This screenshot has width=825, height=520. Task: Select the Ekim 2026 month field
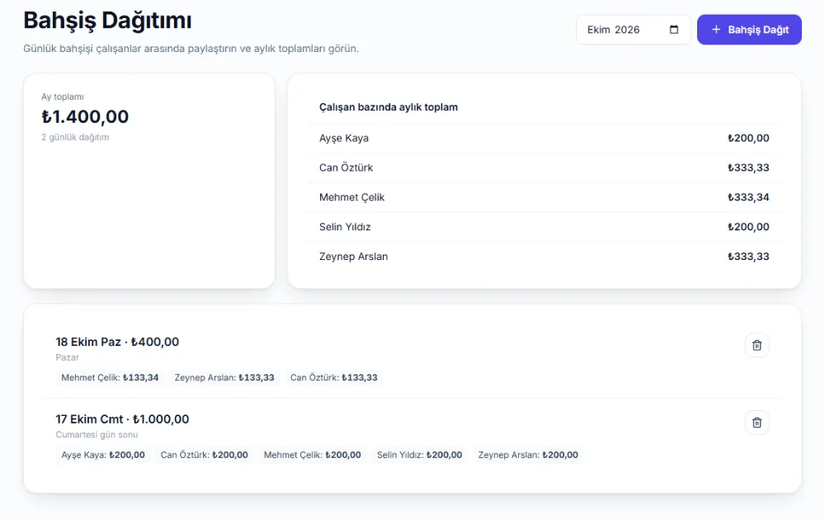click(x=633, y=30)
